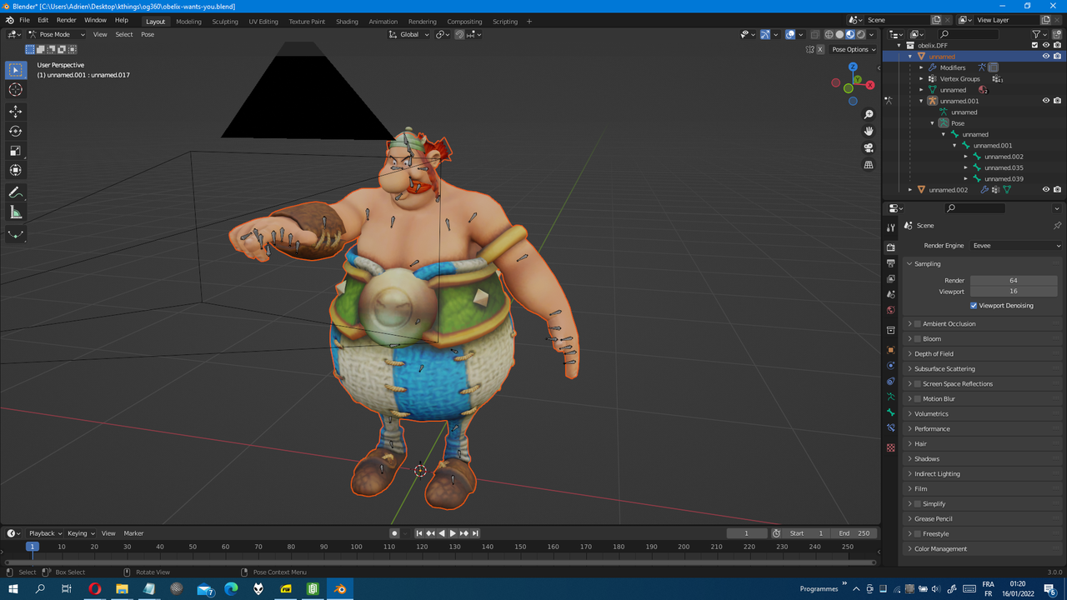Image resolution: width=1067 pixels, height=600 pixels.
Task: Select the Breakdowner pose tool
Action: coord(16,235)
